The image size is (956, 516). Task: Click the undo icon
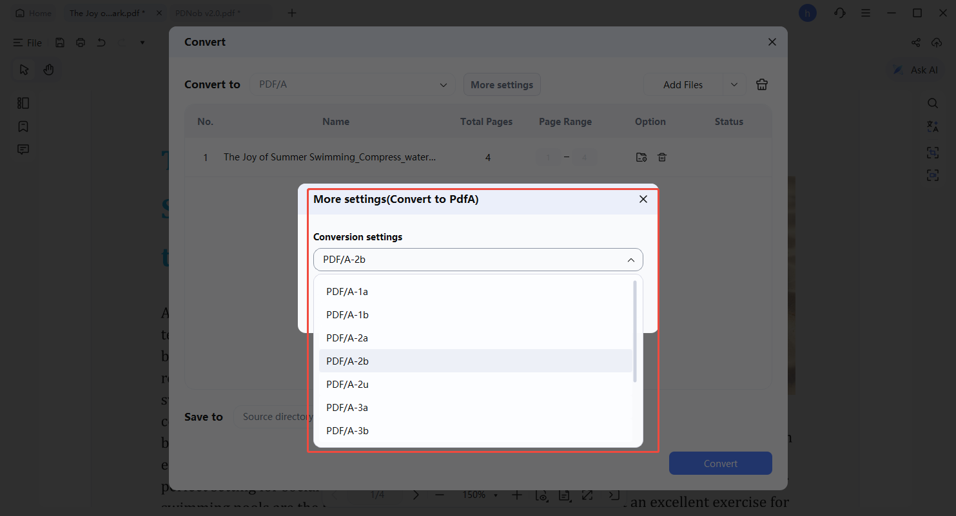tap(101, 42)
